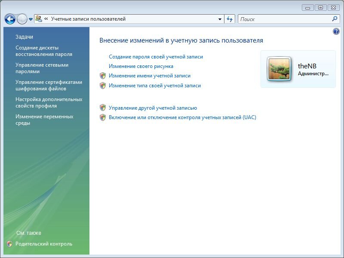
Task: Click shield icon next to 'Изменение имени учетной записи'
Action: click(103, 76)
